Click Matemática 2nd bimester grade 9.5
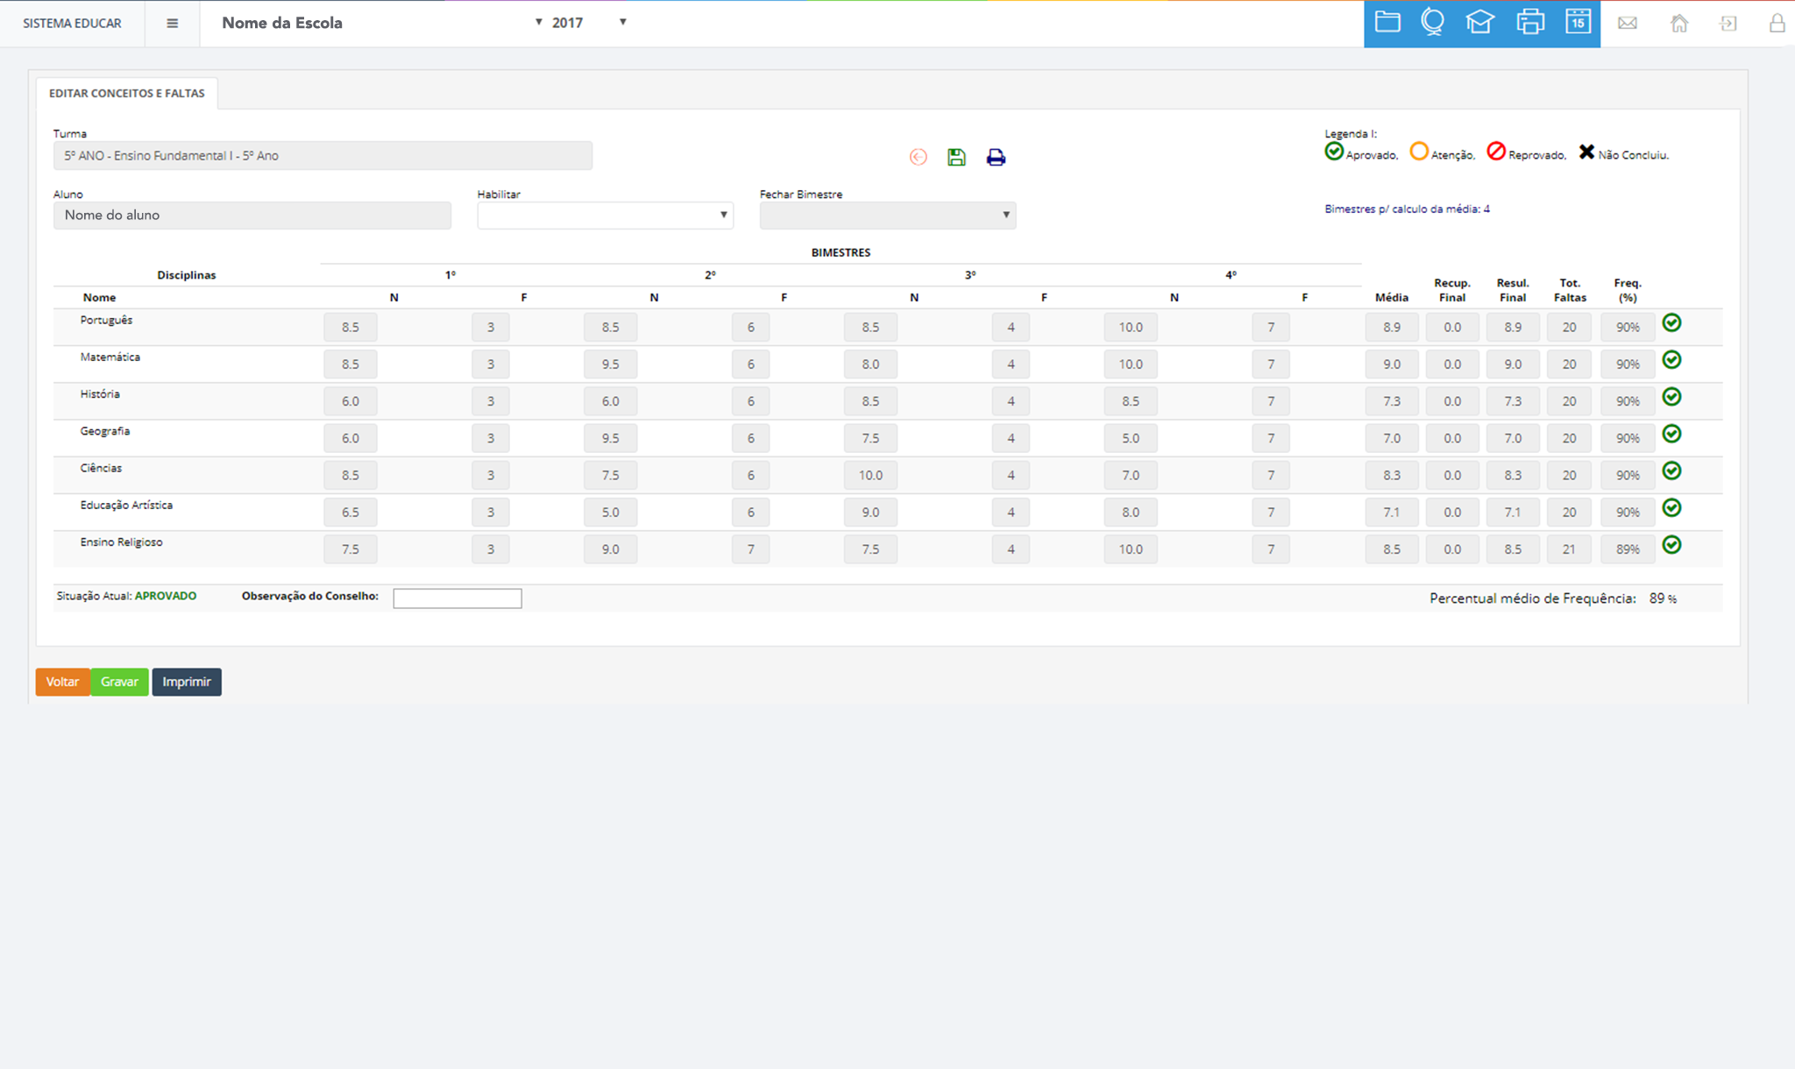 [x=610, y=364]
